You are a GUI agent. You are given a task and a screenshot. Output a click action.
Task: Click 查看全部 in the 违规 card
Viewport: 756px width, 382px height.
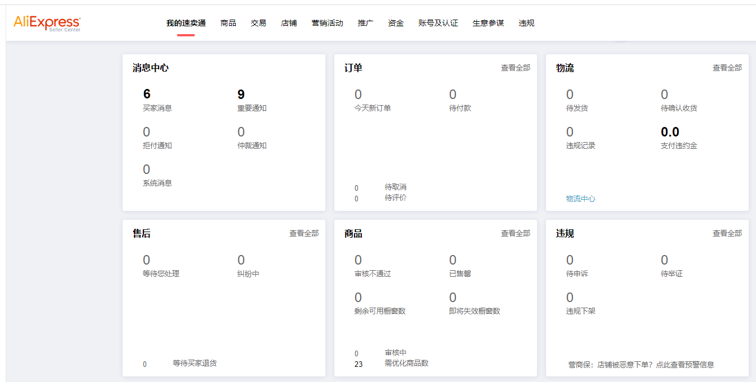point(727,233)
